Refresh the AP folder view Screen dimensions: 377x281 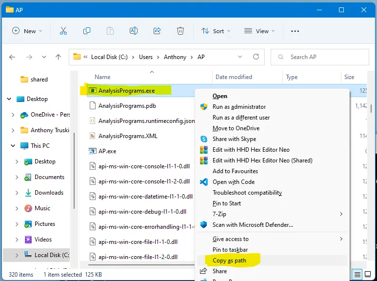coord(256,57)
